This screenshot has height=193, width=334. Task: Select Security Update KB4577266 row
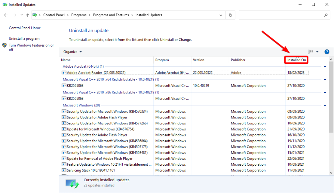(107, 123)
